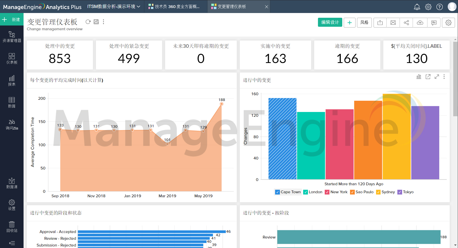This screenshot has width=458, height=248.
Task: Click the 101 data point on line chart
Action: [x=167, y=144]
